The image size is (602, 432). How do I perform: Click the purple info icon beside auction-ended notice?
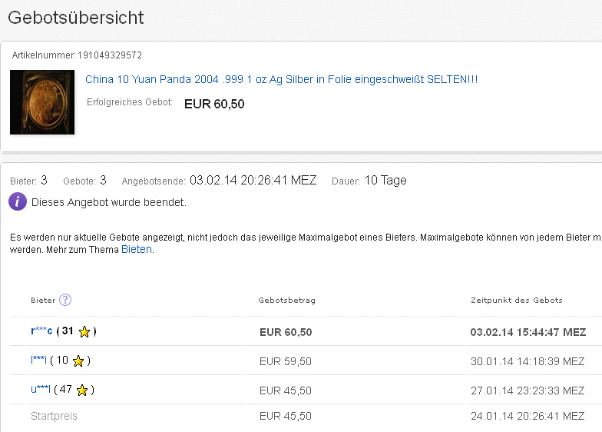(18, 202)
